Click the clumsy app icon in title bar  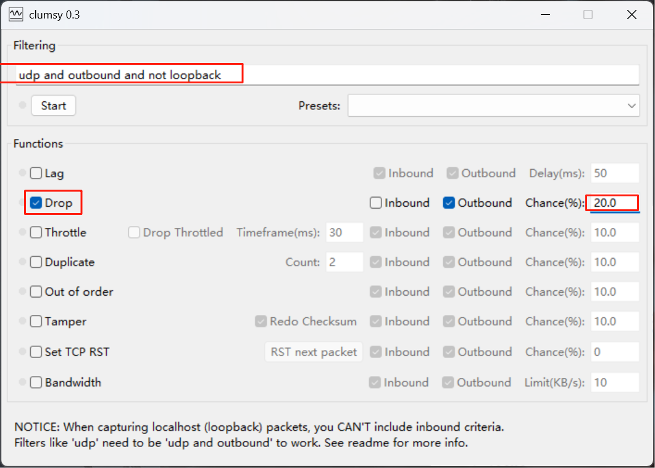pyautogui.click(x=16, y=15)
